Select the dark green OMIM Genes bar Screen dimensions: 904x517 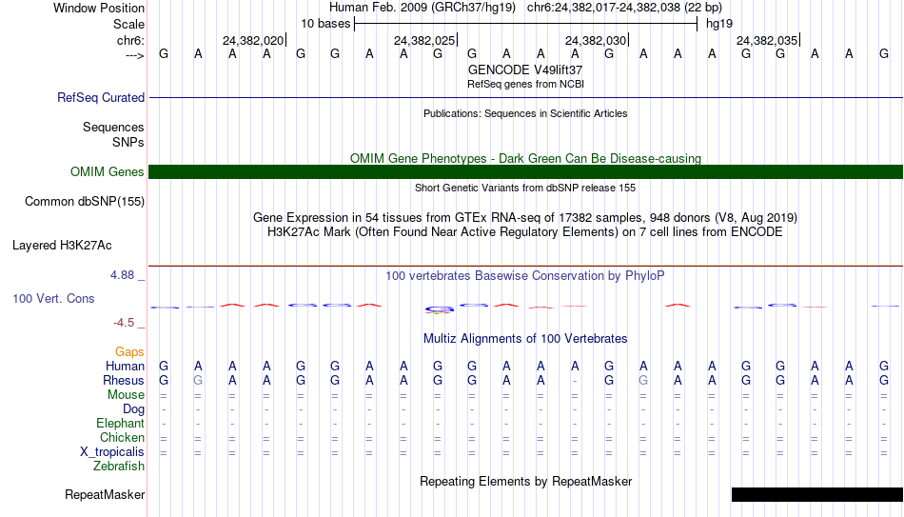[525, 172]
